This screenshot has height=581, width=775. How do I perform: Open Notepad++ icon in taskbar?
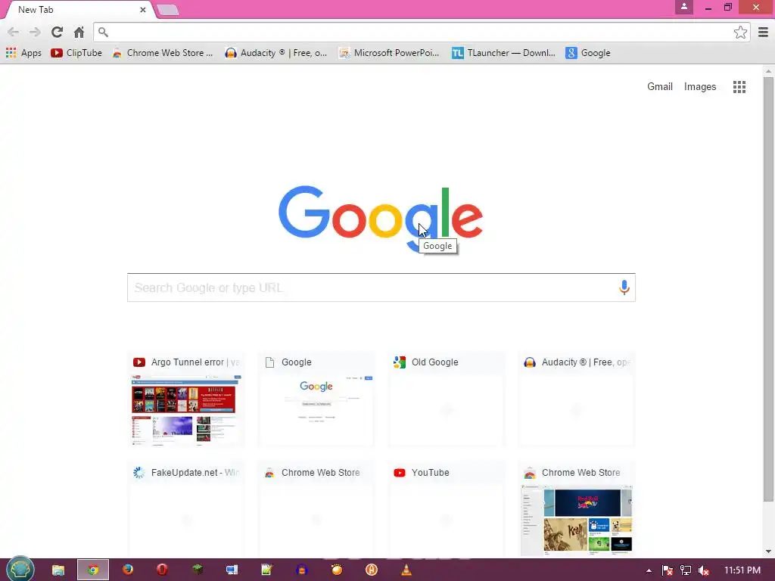pyautogui.click(x=267, y=570)
